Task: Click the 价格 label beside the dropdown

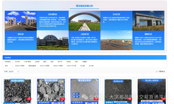Action: coord(6,71)
